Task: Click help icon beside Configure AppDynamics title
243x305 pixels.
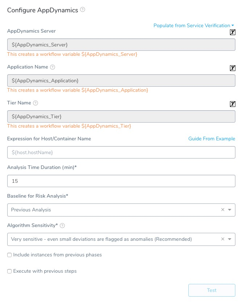Action: [x=83, y=9]
